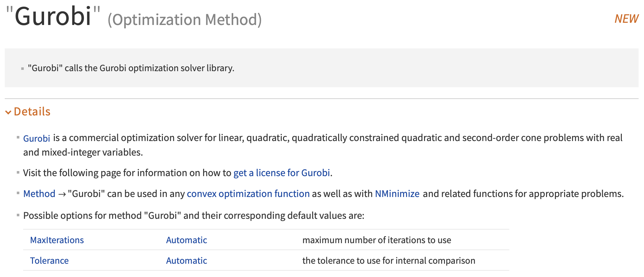Click the NEW badge
The width and height of the screenshot is (644, 277).
point(627,19)
